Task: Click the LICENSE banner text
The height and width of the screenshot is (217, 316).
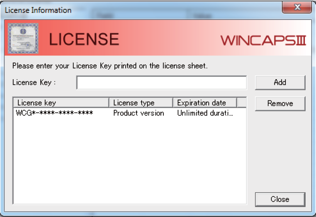Action: point(83,39)
